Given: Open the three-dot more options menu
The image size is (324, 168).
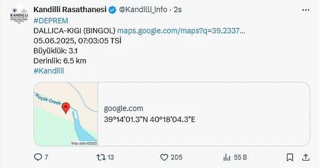Looking at the screenshot, I should click(305, 10).
